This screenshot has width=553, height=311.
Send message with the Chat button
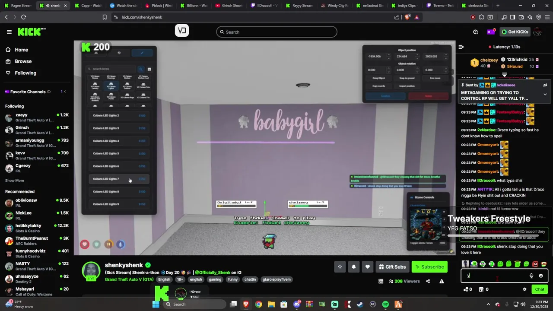click(x=540, y=289)
